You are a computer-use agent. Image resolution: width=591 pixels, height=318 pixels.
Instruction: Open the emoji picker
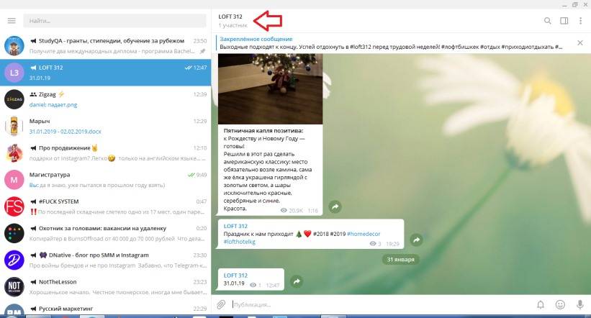click(561, 304)
